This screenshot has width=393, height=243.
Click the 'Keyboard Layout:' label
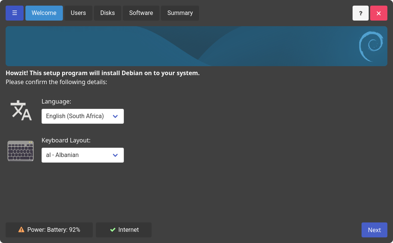(x=66, y=141)
